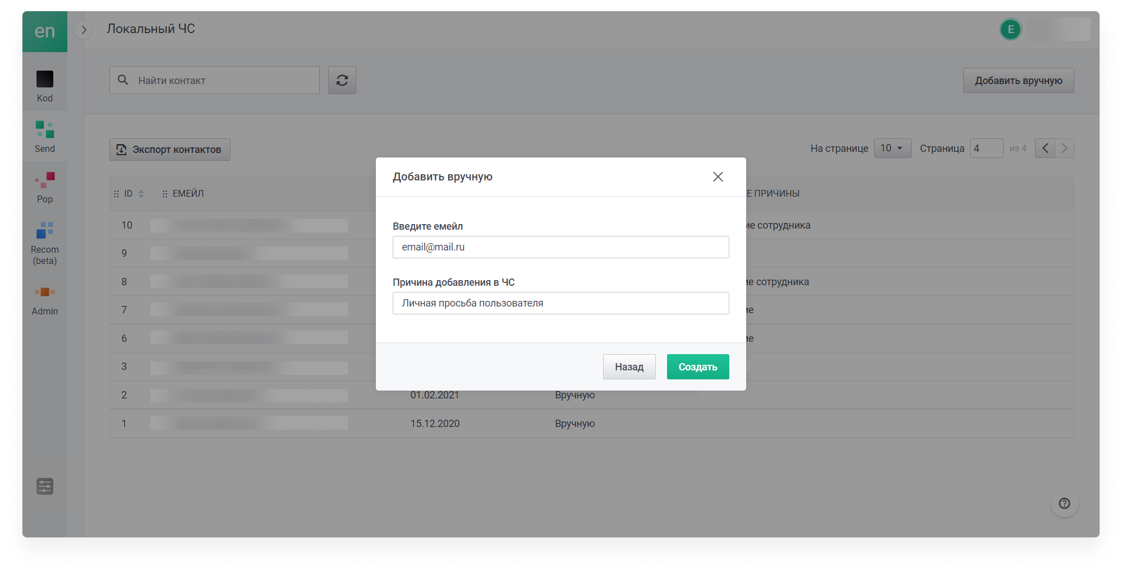Click 'Вручную' in the row with ID 2
Viewport: 1122px width, 571px height.
click(575, 395)
